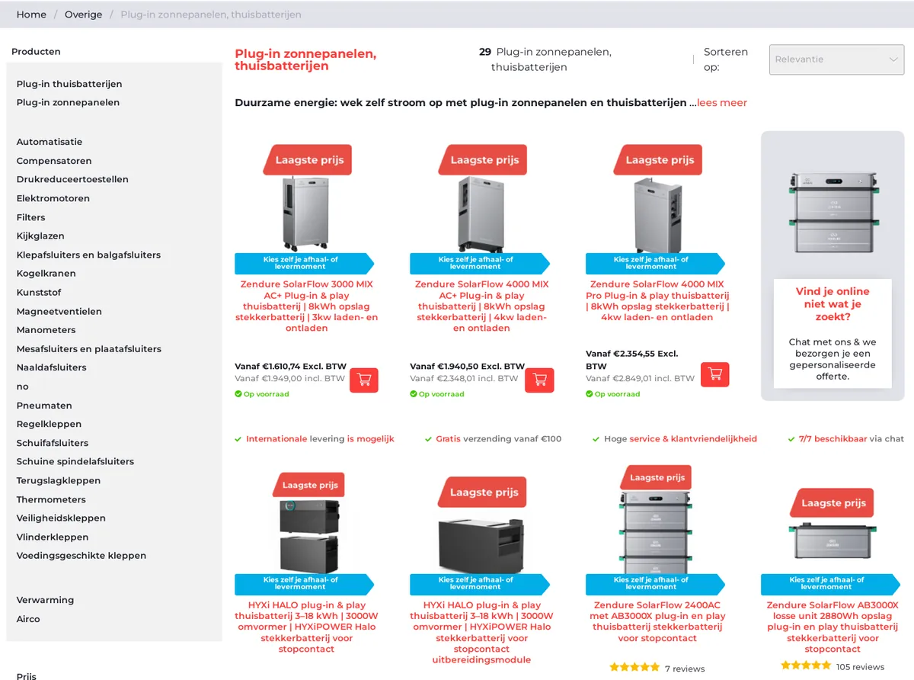The height and width of the screenshot is (680, 914).
Task: Select Pneumaten category
Action: tap(44, 405)
